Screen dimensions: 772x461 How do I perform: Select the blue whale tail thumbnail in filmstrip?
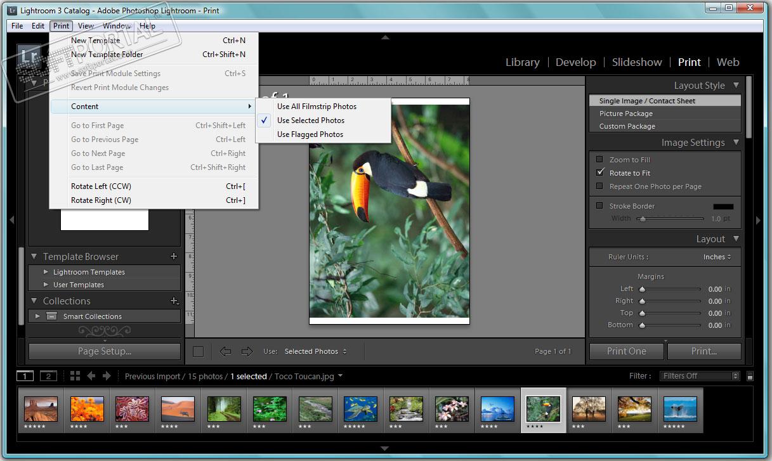pyautogui.click(x=680, y=409)
